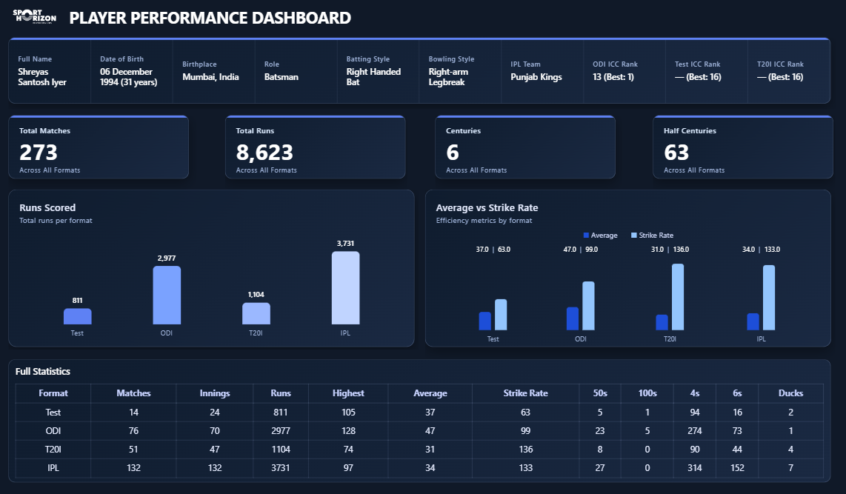The height and width of the screenshot is (494, 846).
Task: Click the Ducks column header
Action: (791, 393)
